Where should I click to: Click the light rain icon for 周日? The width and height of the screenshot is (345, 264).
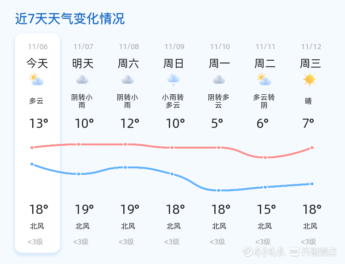(173, 80)
